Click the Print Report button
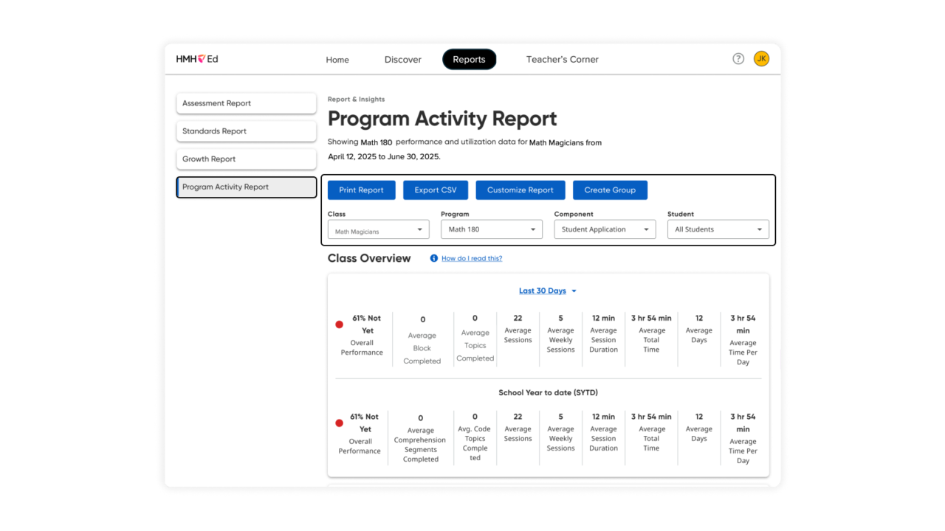Image resolution: width=945 pixels, height=531 pixels. pyautogui.click(x=362, y=190)
